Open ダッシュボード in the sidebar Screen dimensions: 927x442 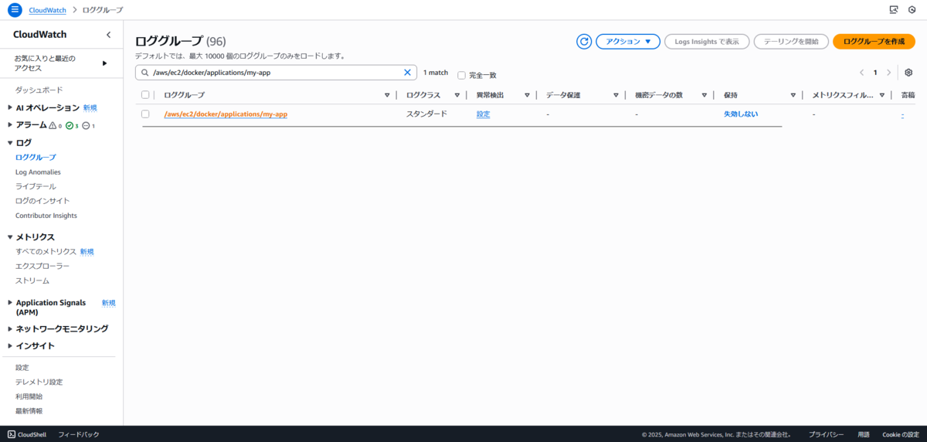[39, 90]
